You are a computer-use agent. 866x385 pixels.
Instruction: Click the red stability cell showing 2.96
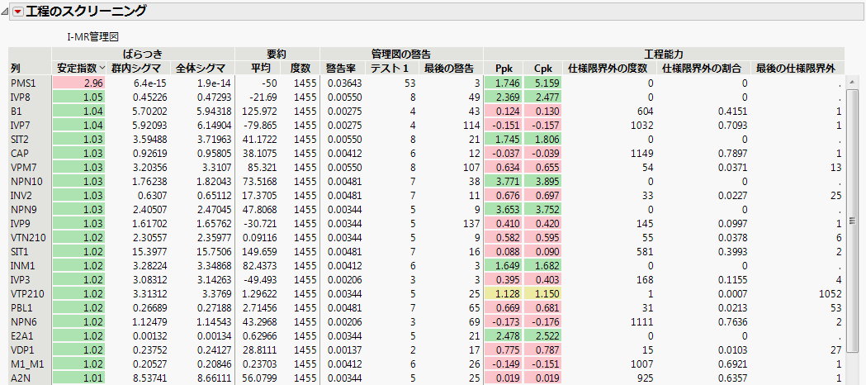click(x=80, y=83)
